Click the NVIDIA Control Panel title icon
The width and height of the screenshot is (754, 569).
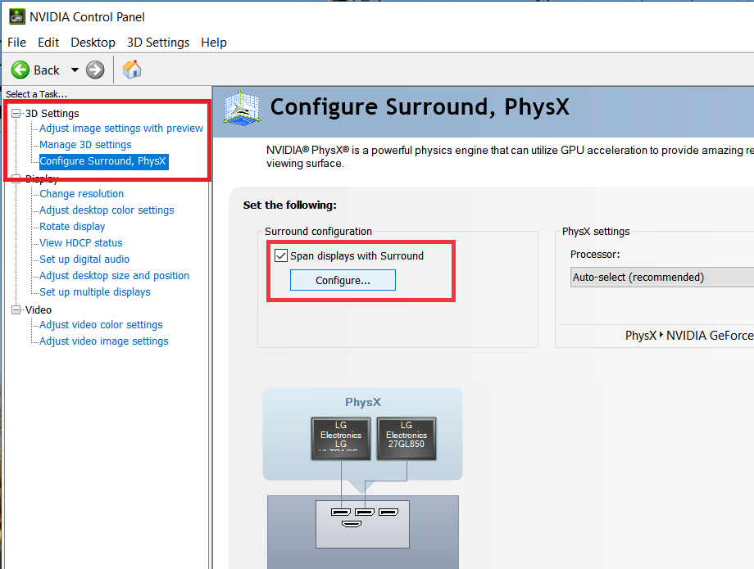tap(17, 16)
